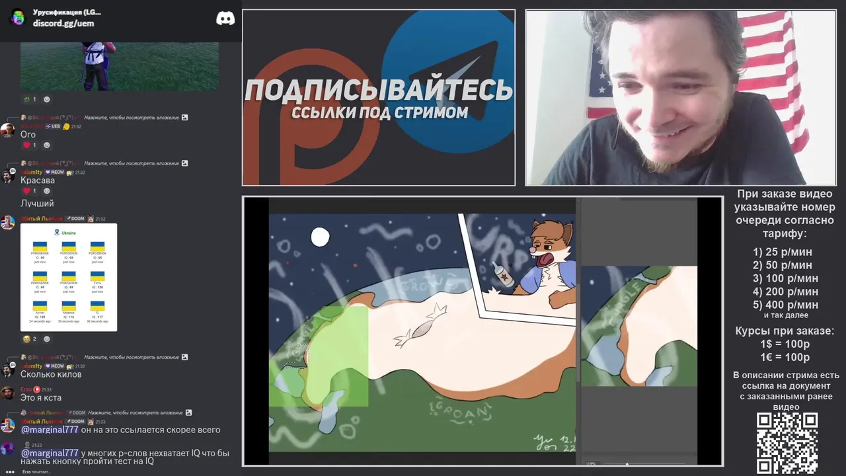Screen dimensions: 846x476
Task: Add a reaction next to the frog emoji
Action: [47, 99]
